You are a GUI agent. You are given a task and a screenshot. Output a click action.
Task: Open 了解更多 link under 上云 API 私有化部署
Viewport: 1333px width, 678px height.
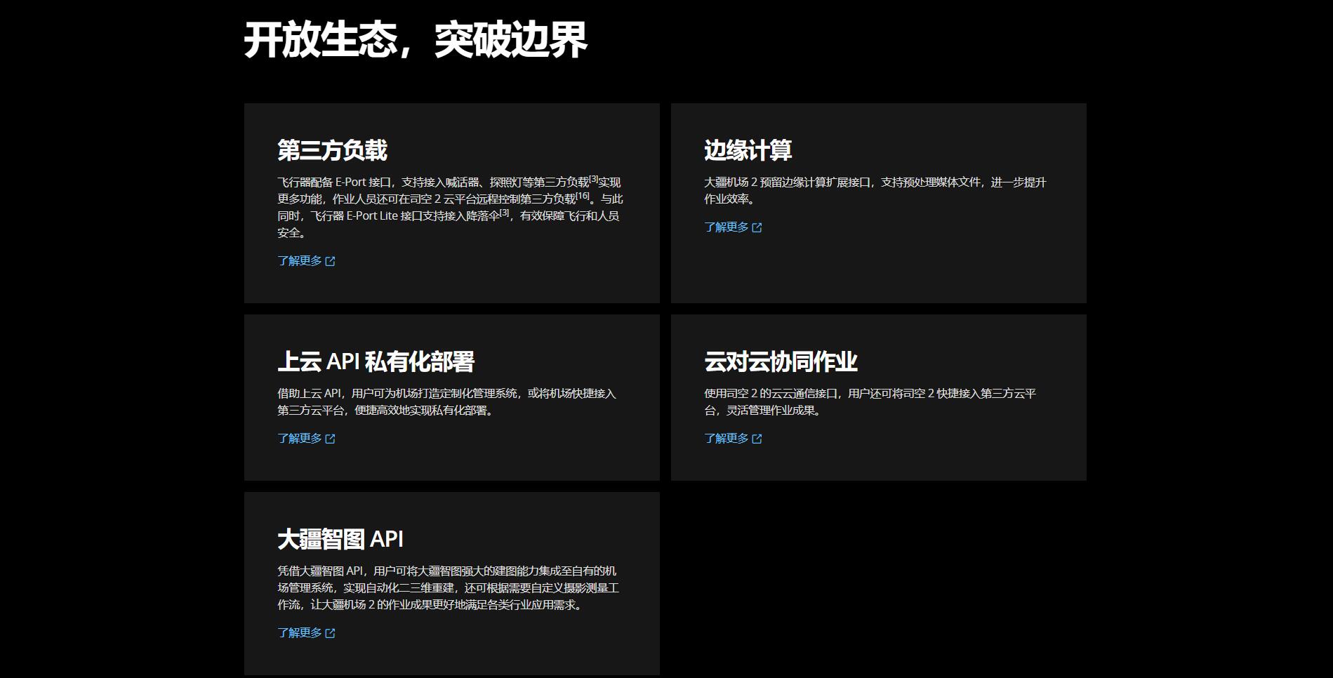tap(306, 439)
